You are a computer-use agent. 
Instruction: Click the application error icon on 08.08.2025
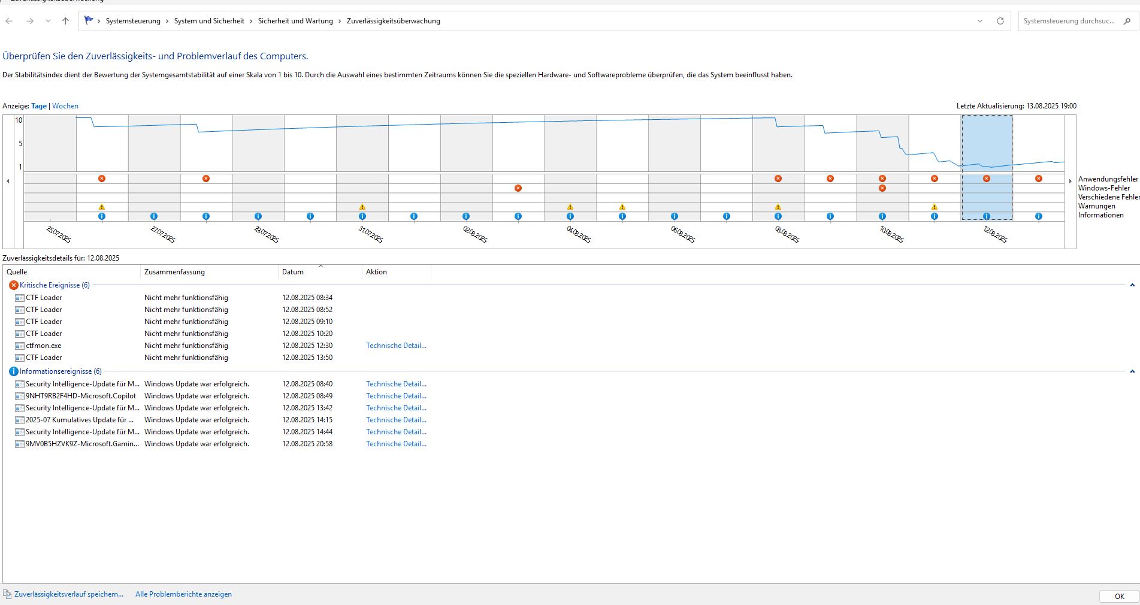click(x=778, y=179)
